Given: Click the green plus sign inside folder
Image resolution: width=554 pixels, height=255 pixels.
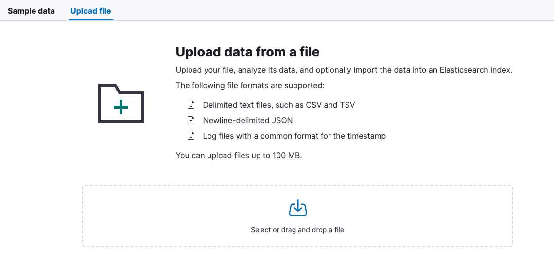Looking at the screenshot, I should 121,108.
